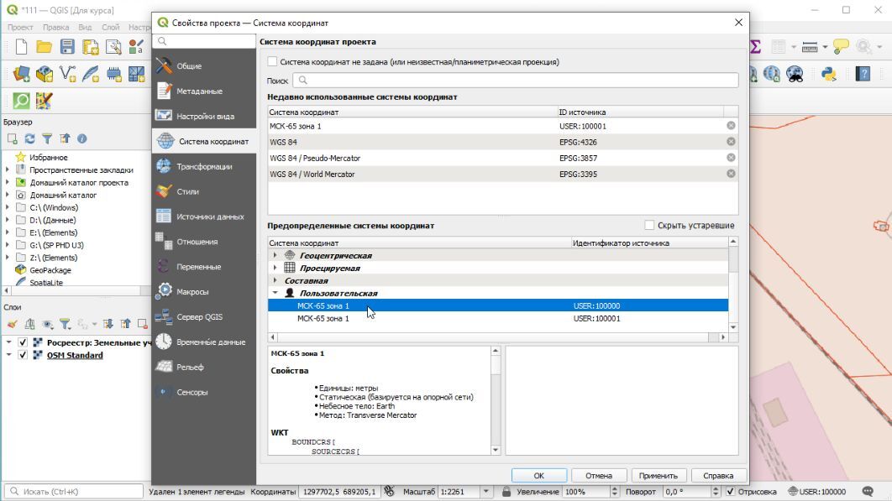Click the Save Project floppy disk icon

[67, 47]
